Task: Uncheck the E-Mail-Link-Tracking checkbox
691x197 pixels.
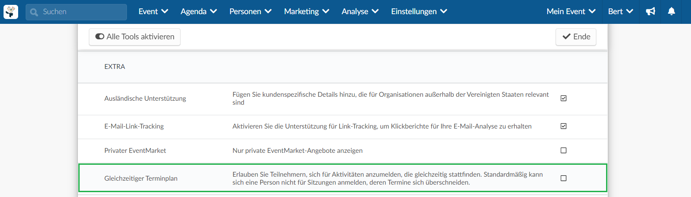Action: [564, 126]
